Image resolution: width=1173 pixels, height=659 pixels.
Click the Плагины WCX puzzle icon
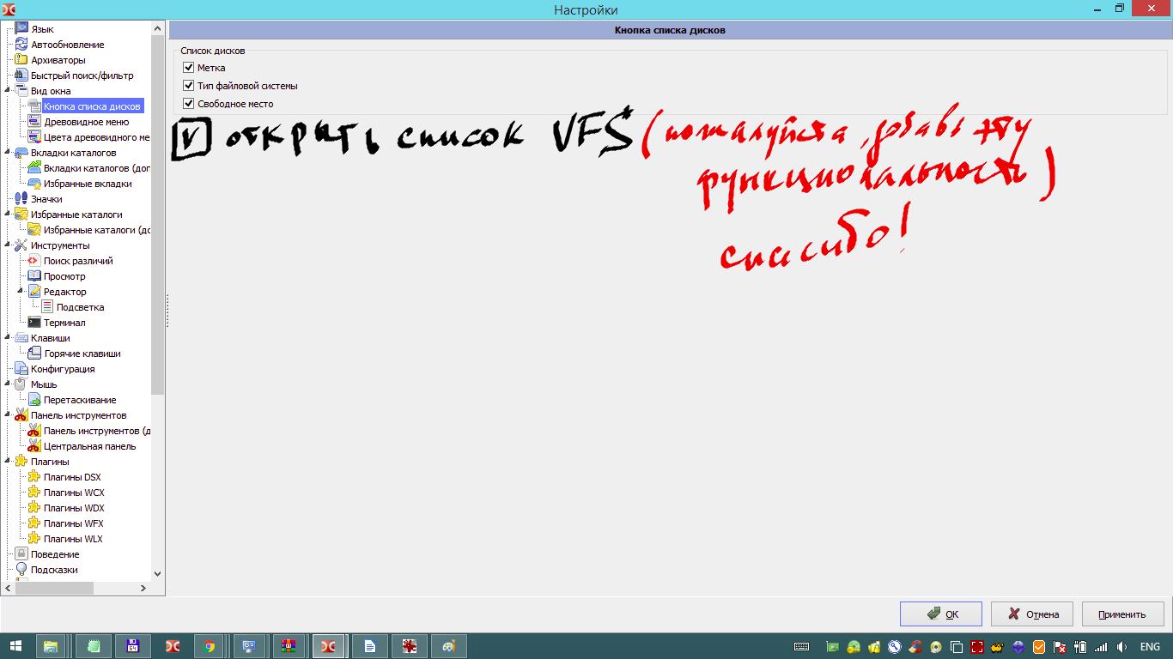pos(34,493)
